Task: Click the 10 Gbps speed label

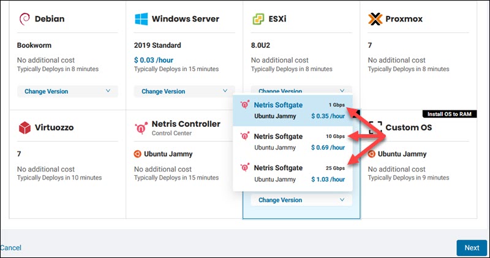Action: click(335, 136)
